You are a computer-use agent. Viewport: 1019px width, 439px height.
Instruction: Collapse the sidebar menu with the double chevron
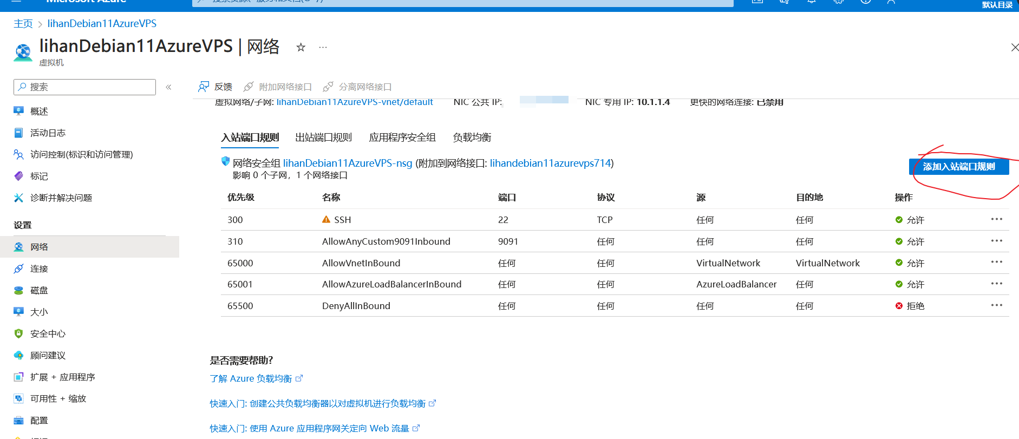pos(168,87)
